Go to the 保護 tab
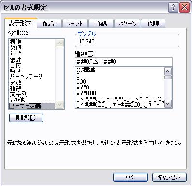192x186 pixels. coord(153,24)
